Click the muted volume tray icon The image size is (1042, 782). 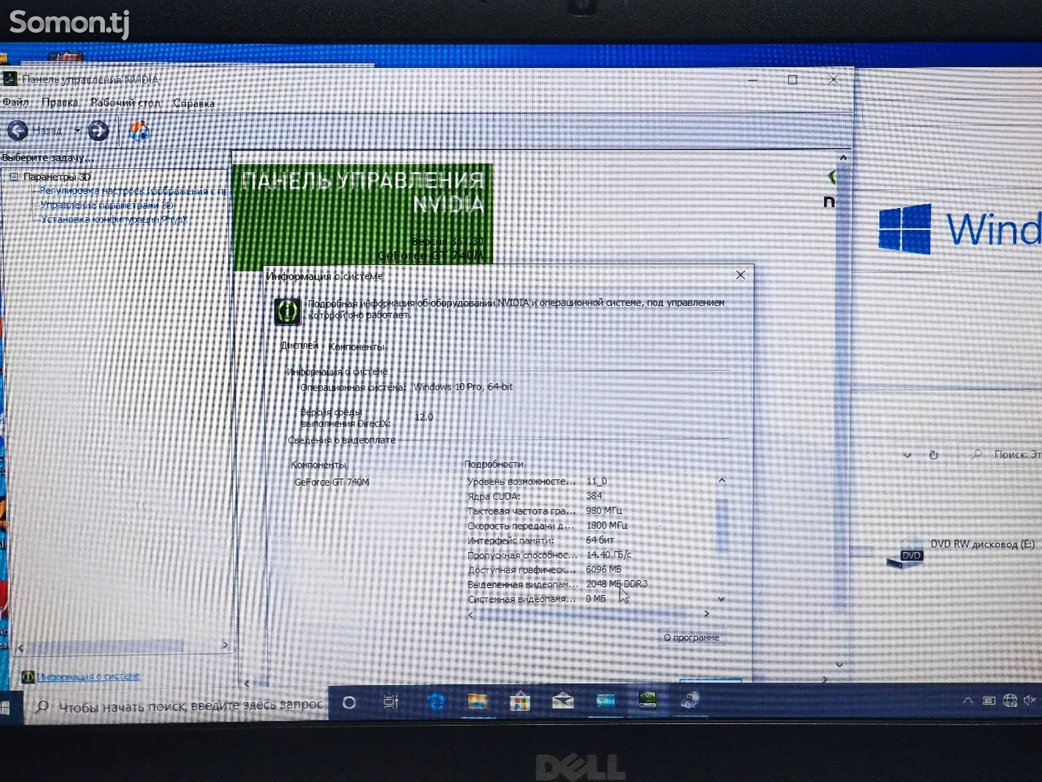[x=1030, y=701]
